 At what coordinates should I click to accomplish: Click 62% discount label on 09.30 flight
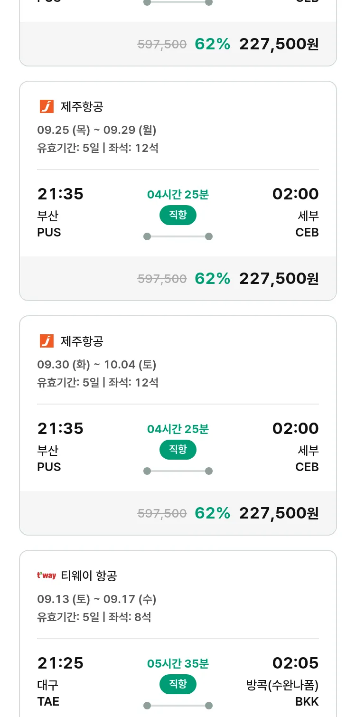pos(212,513)
